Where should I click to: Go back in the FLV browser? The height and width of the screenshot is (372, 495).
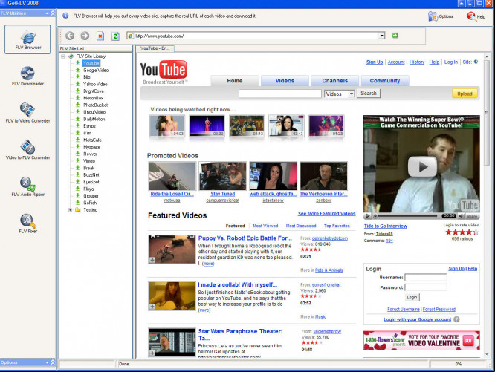point(70,36)
